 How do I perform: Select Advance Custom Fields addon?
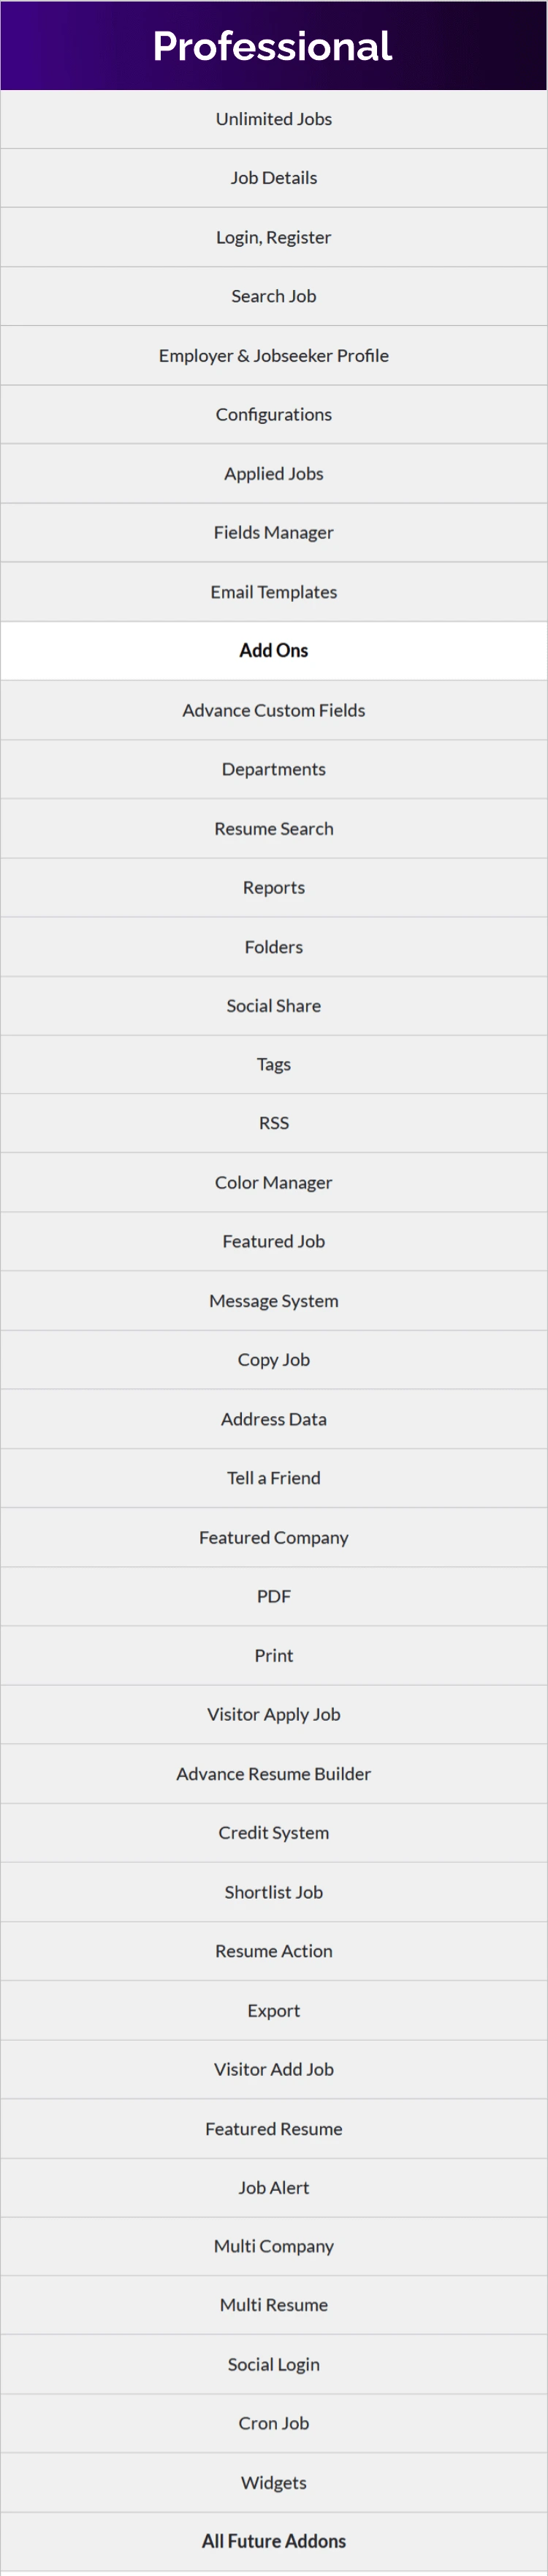pyautogui.click(x=273, y=710)
